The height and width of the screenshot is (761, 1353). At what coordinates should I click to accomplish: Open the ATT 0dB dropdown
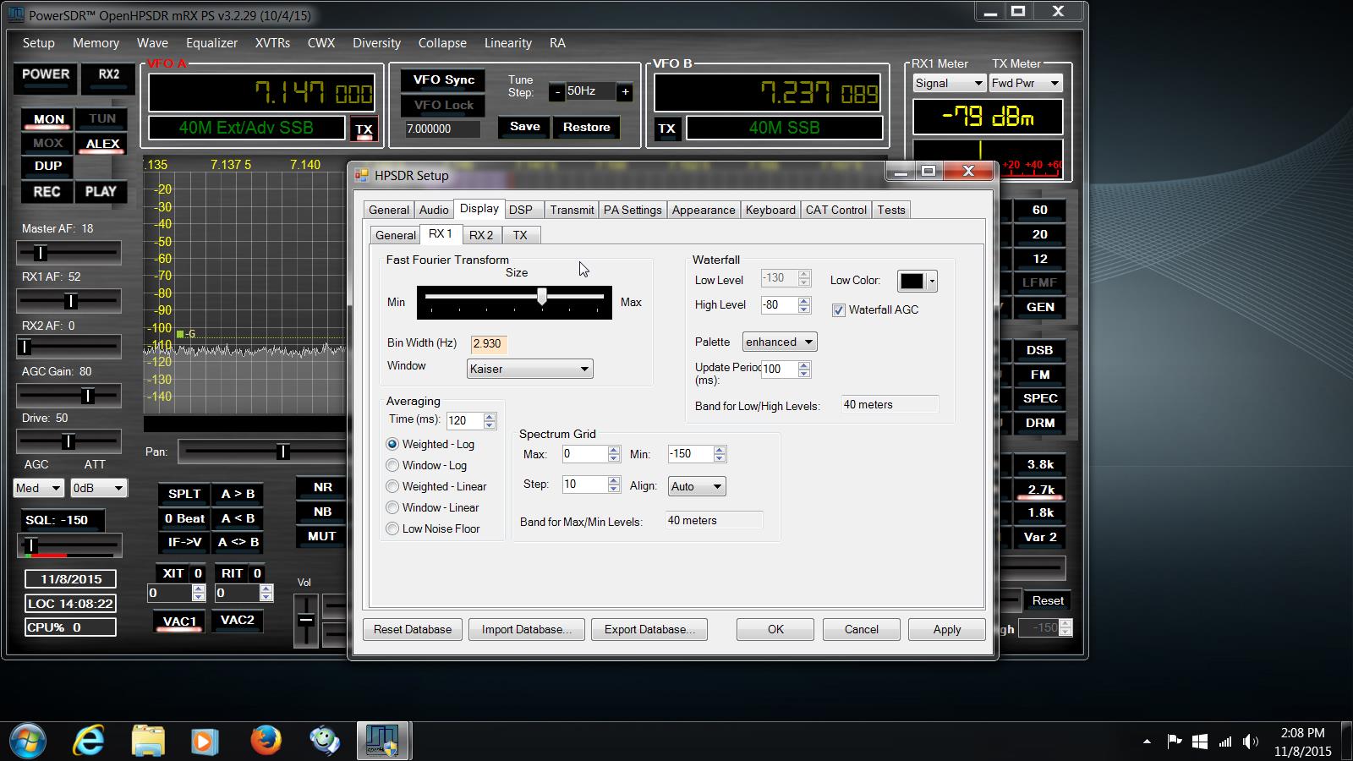[x=98, y=488]
